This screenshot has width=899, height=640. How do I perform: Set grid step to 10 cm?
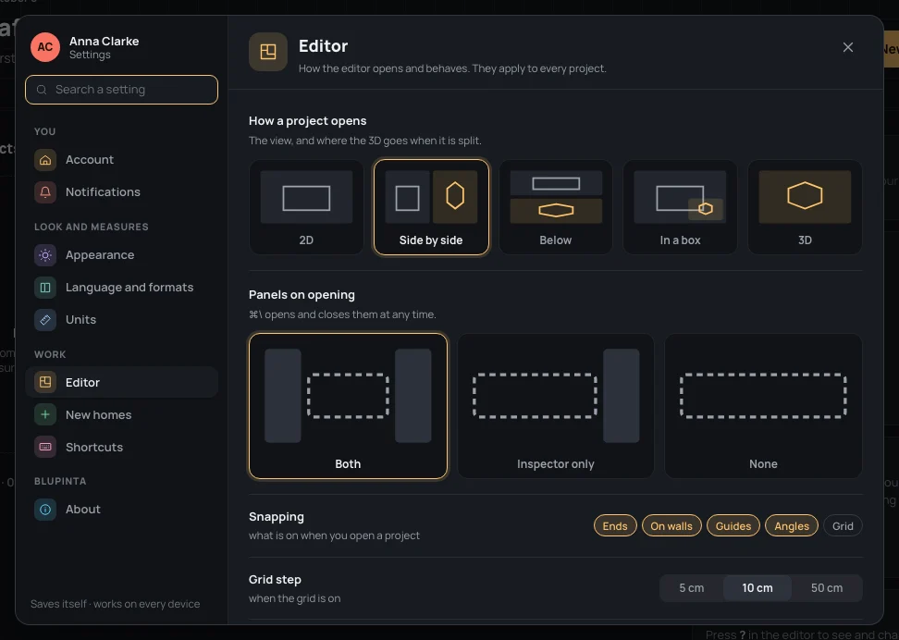click(x=757, y=588)
